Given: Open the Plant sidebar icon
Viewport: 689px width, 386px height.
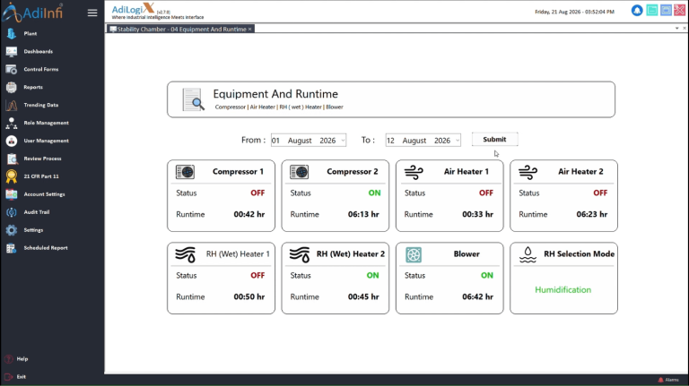Looking at the screenshot, I should (x=12, y=33).
